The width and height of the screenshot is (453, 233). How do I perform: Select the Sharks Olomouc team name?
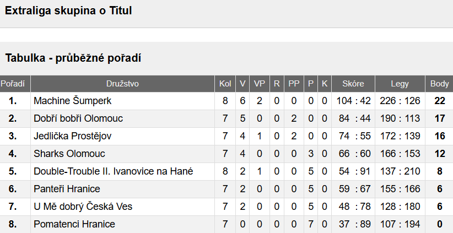coord(69,154)
